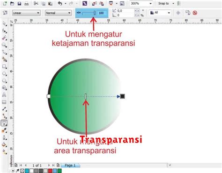Click the Import icon
The image size is (222, 173).
[94, 3]
